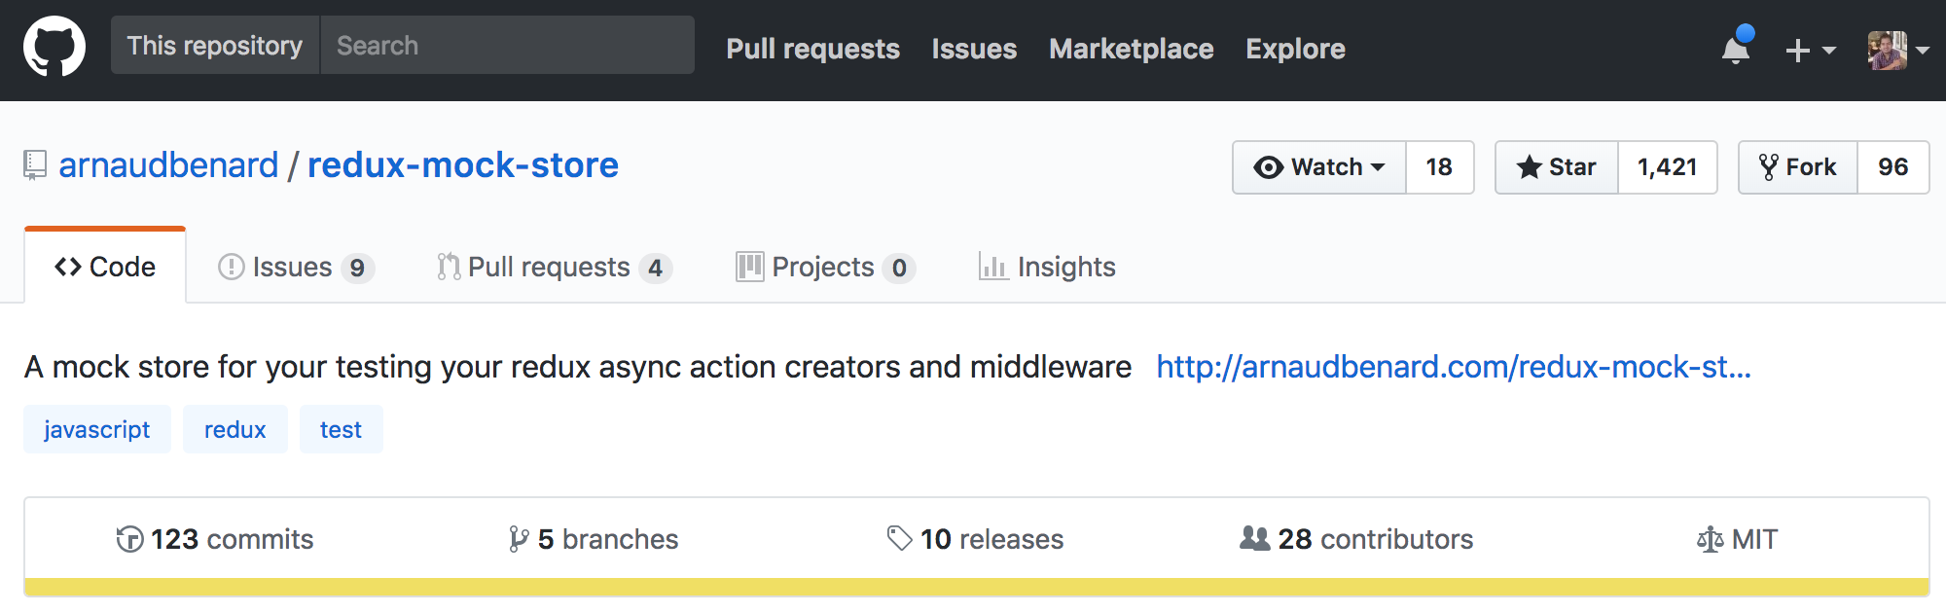
Task: Click the repository book icon
Action: click(x=35, y=165)
